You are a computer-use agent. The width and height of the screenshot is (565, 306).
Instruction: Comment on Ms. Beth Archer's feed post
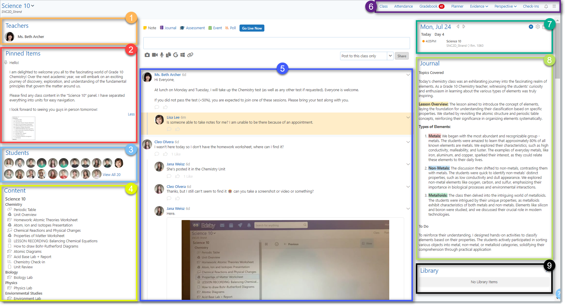tap(157, 107)
